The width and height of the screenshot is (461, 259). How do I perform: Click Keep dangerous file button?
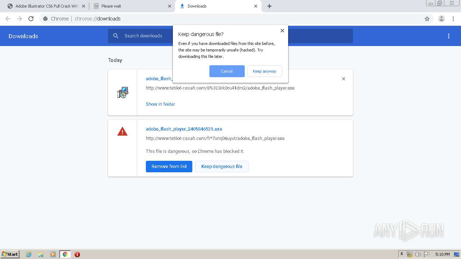point(222,167)
